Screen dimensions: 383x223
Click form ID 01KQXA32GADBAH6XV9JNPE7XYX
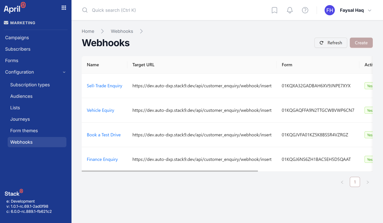point(316,86)
